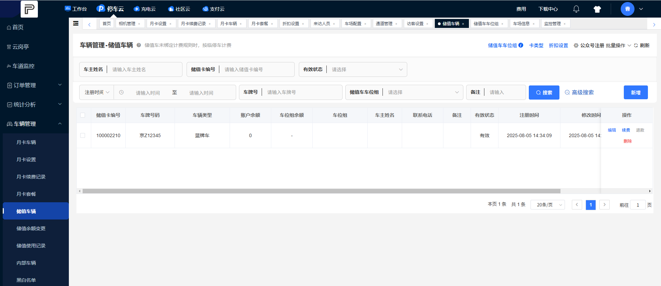661x286 pixels.
Task: Open the 20条/页 page size dropdown
Action: (548, 205)
